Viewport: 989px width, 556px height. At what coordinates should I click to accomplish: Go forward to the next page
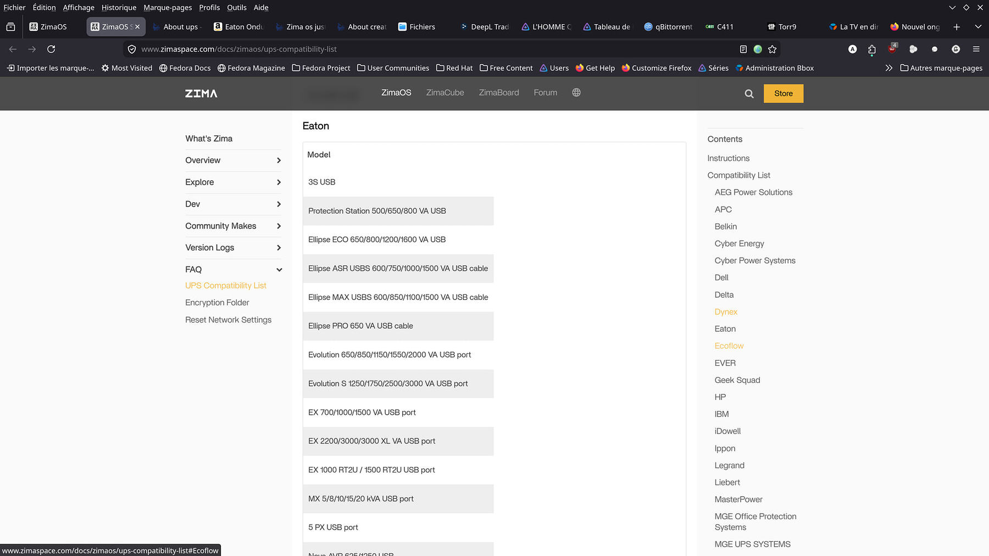click(x=32, y=49)
